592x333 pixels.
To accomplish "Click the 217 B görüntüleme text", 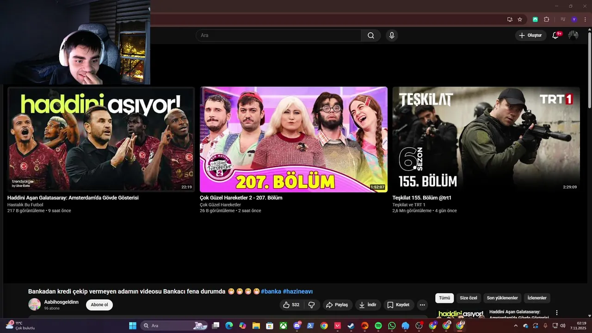I will tap(26, 210).
